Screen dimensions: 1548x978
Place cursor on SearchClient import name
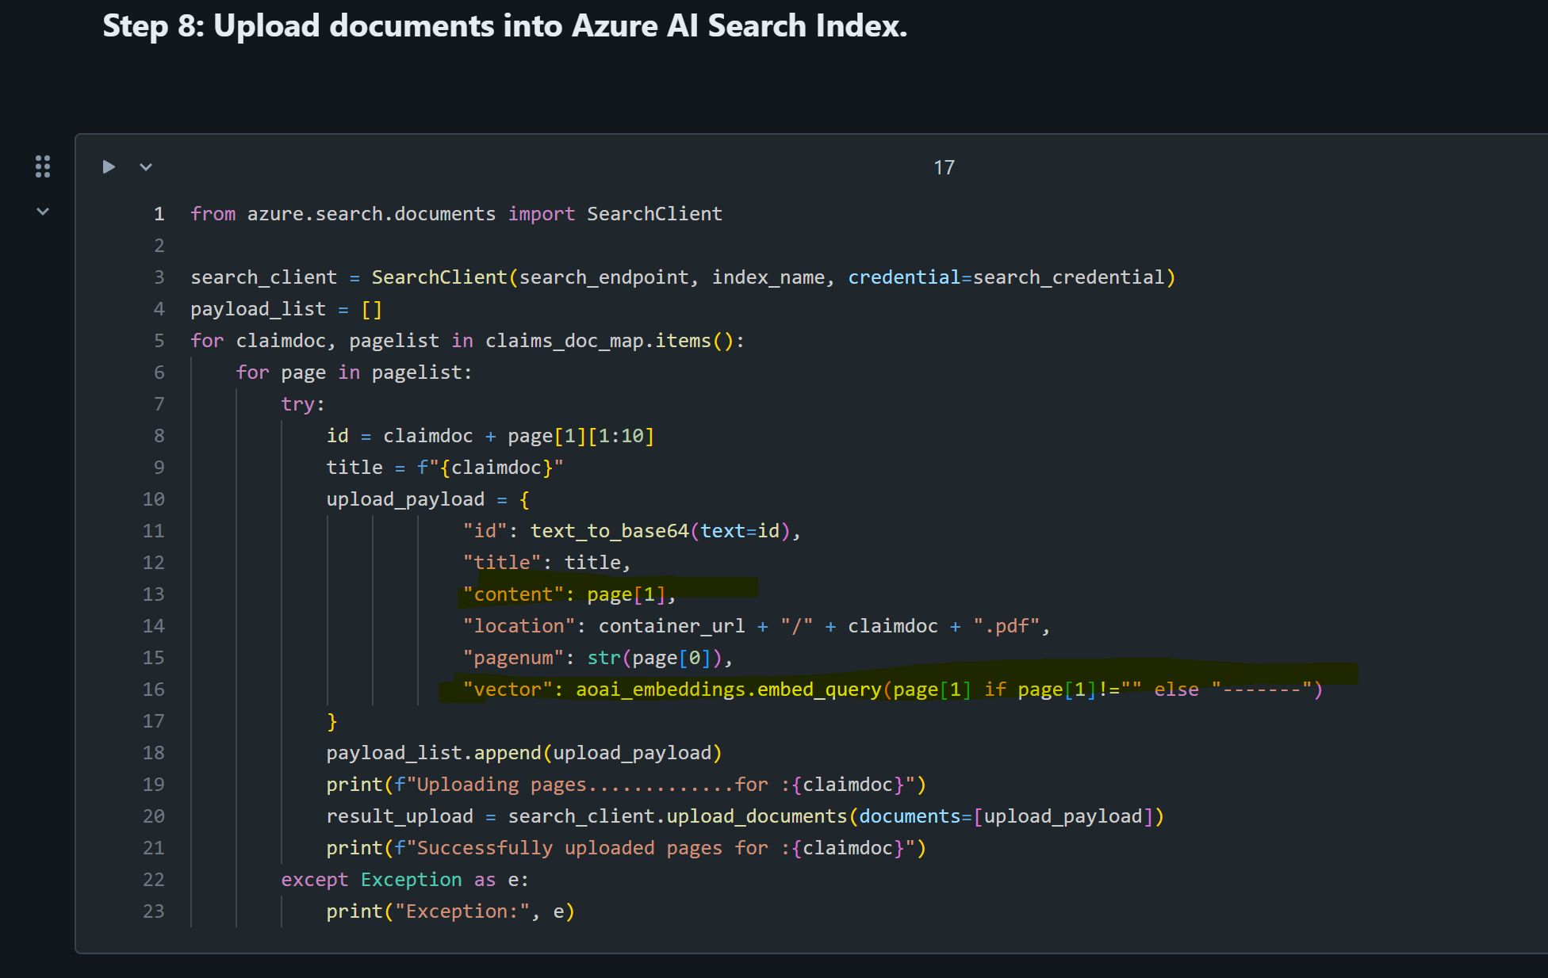(x=654, y=214)
